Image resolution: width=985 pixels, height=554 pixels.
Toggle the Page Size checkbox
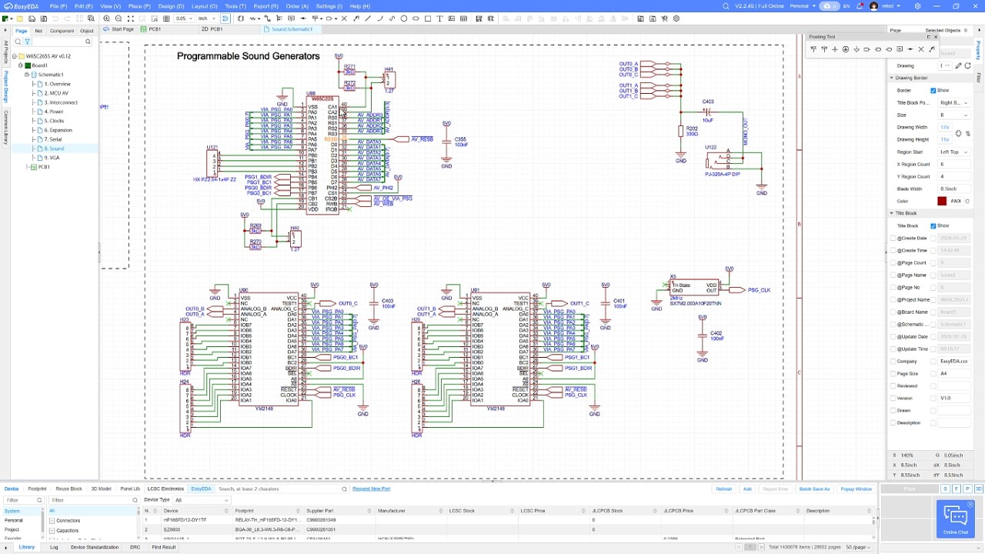click(x=893, y=373)
